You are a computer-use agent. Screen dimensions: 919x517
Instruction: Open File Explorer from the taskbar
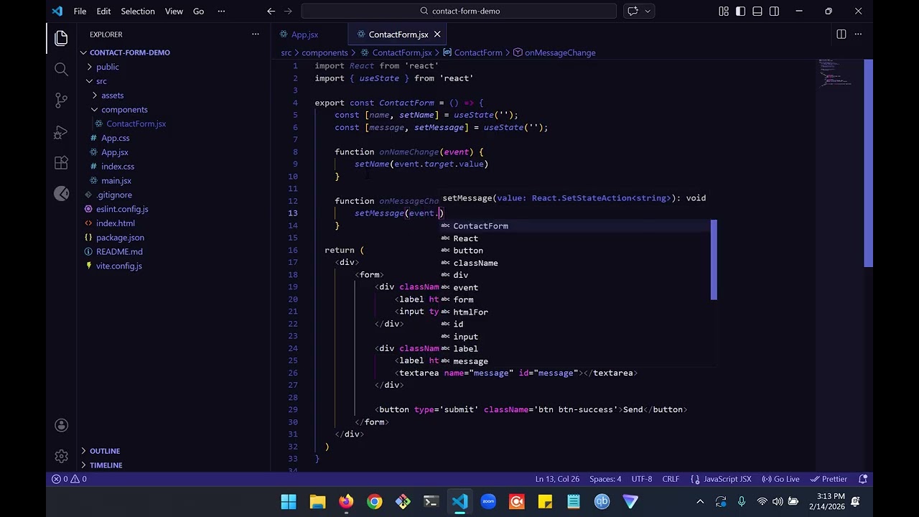(x=317, y=502)
